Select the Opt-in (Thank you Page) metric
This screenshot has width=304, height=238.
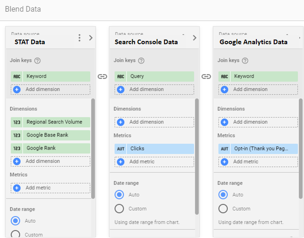tap(265, 149)
